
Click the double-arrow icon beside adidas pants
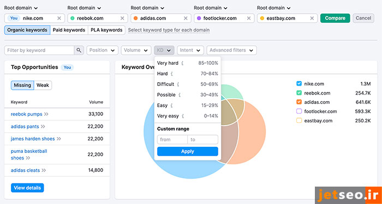pos(43,127)
